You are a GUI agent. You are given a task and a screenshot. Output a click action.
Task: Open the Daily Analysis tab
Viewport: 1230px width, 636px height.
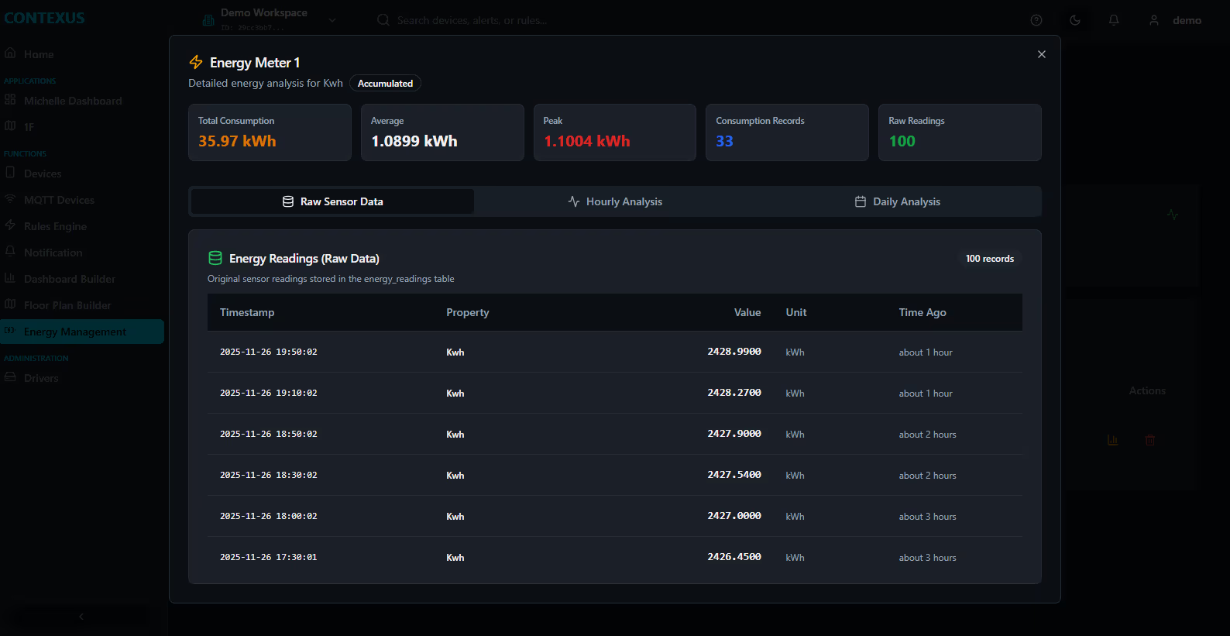tap(897, 201)
